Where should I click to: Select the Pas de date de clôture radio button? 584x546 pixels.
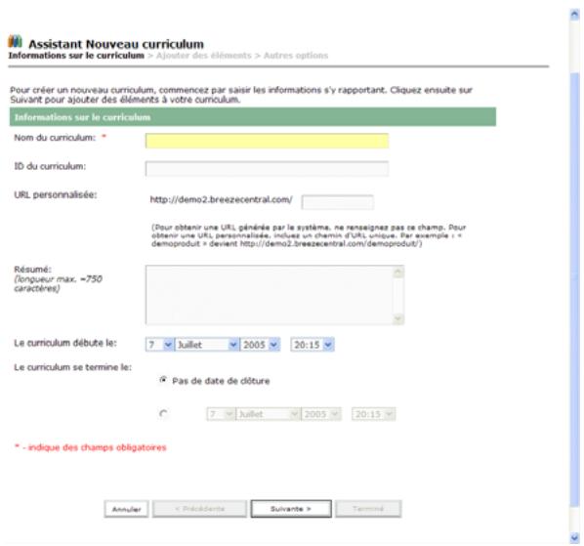click(163, 380)
